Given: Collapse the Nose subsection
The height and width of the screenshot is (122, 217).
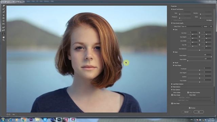Looking at the screenshot, I should (x=174, y=52).
